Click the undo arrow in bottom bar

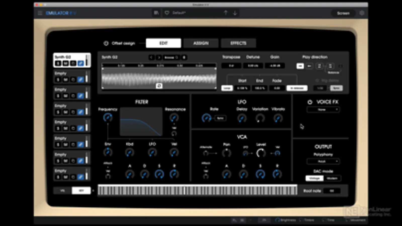[234, 220]
